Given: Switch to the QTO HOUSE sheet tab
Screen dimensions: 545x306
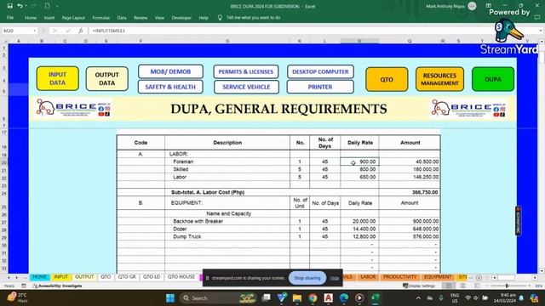Looking at the screenshot, I should tap(181, 277).
